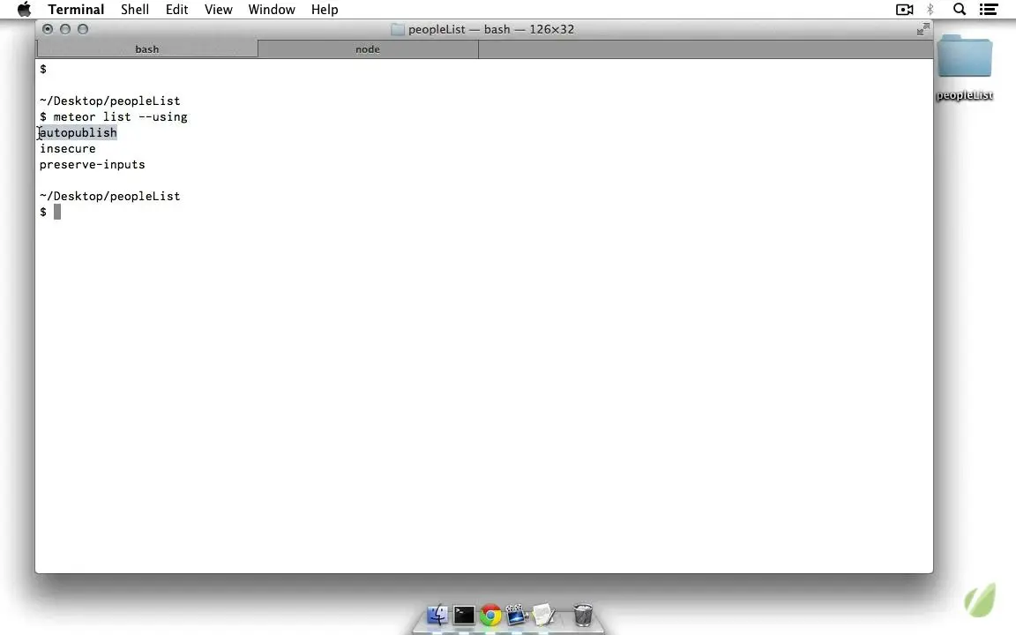
Task: Open Finder from the Dock
Action: [437, 614]
